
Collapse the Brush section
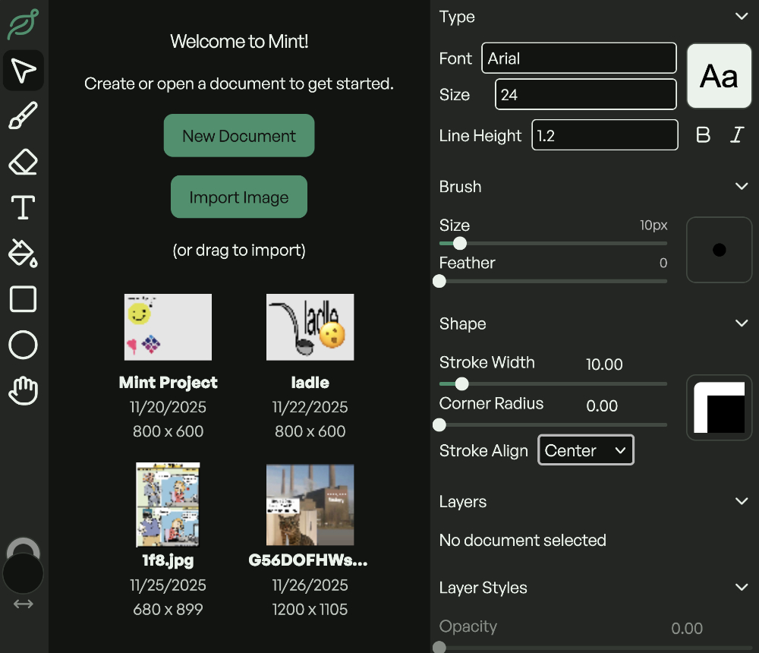[x=742, y=187]
